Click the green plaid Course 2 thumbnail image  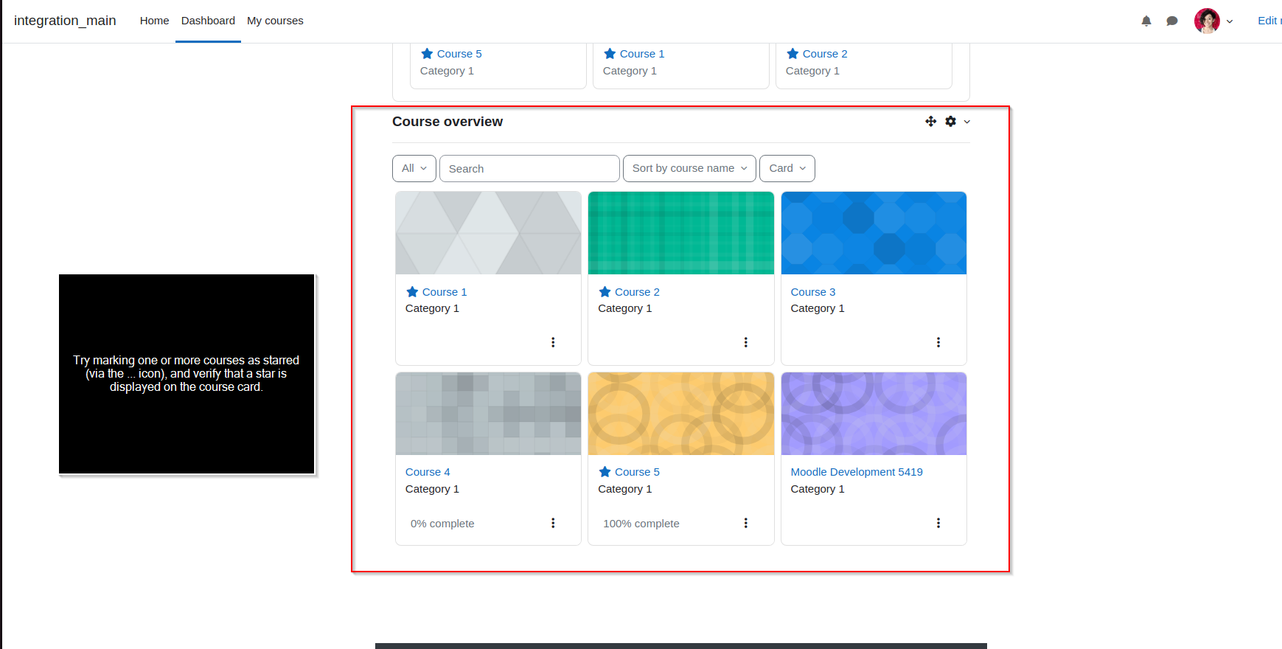tap(681, 233)
